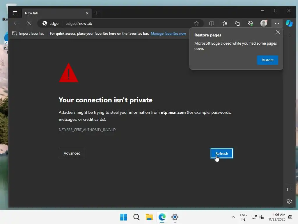Open Settings app in taskbar
Screen dimensions: 298x224
click(x=175, y=217)
